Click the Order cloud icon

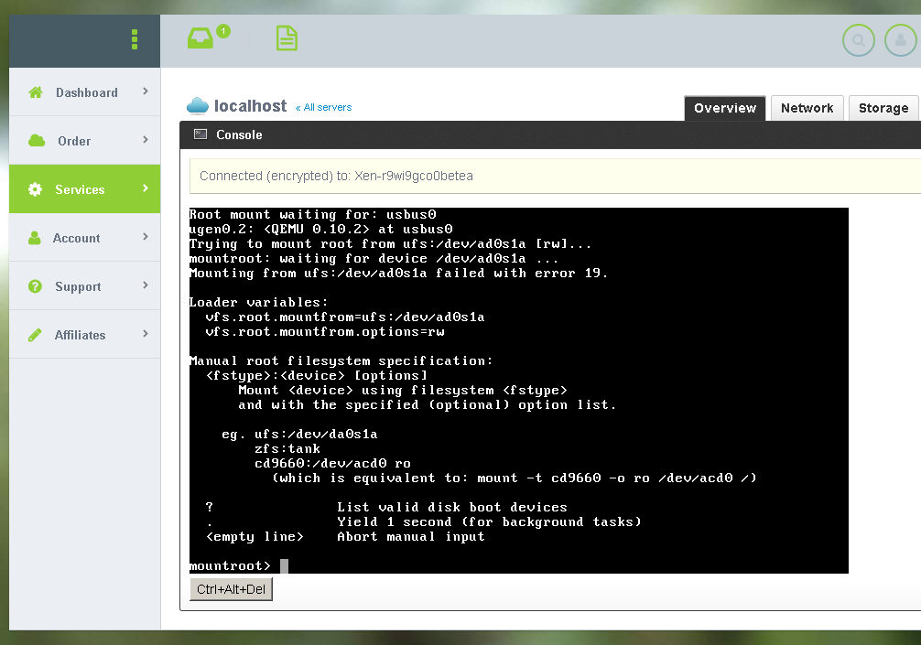click(37, 140)
